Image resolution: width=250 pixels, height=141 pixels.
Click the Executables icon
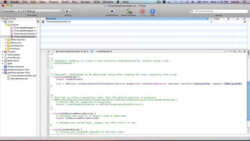(x=5, y=54)
